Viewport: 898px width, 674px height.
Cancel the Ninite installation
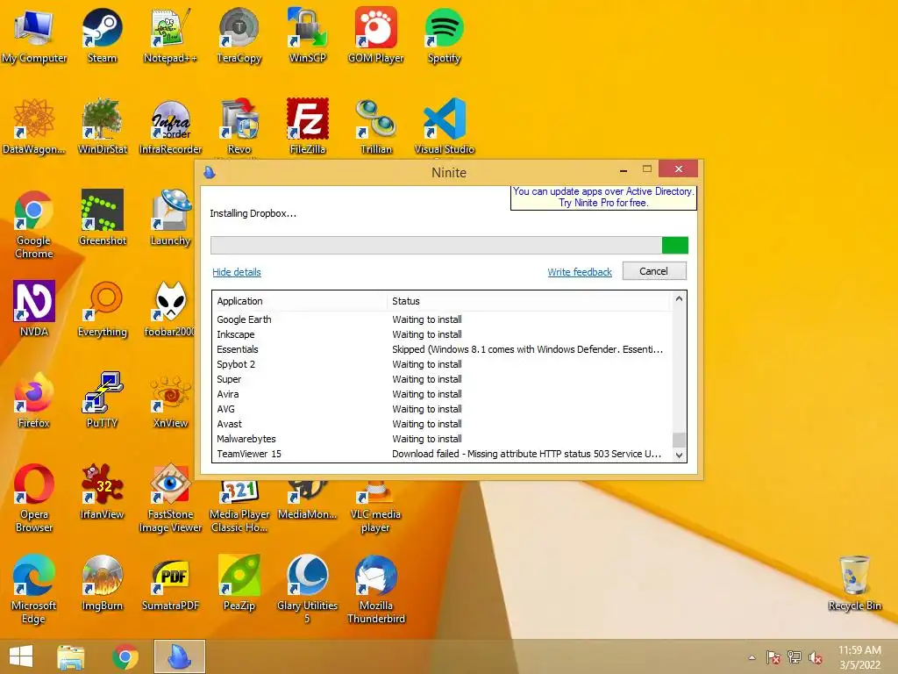tap(654, 271)
